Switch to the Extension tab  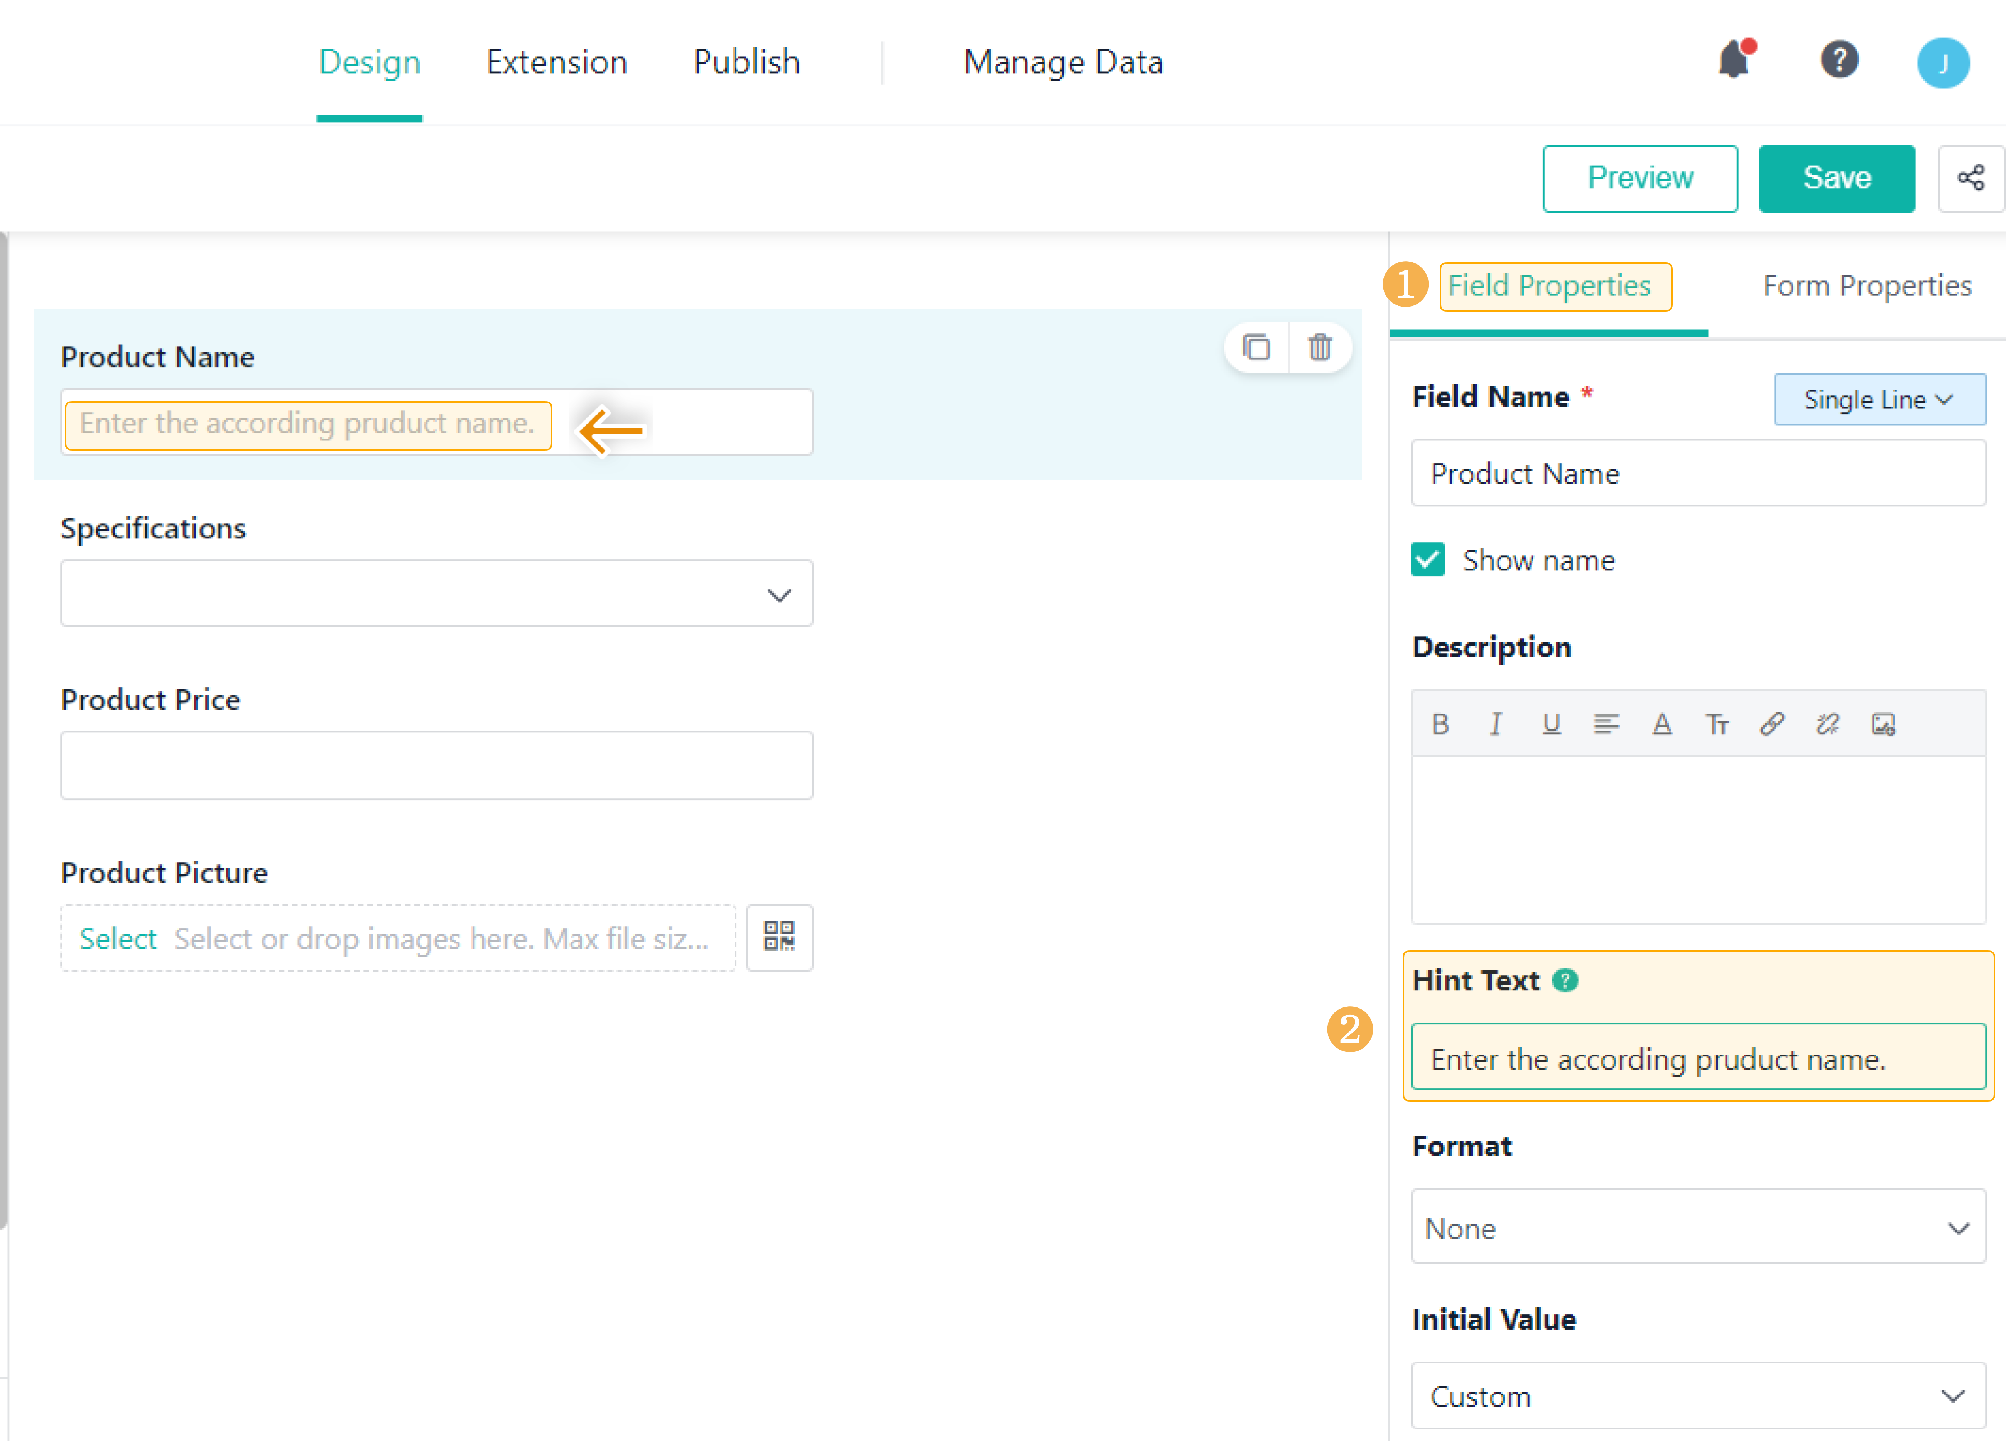coord(556,62)
